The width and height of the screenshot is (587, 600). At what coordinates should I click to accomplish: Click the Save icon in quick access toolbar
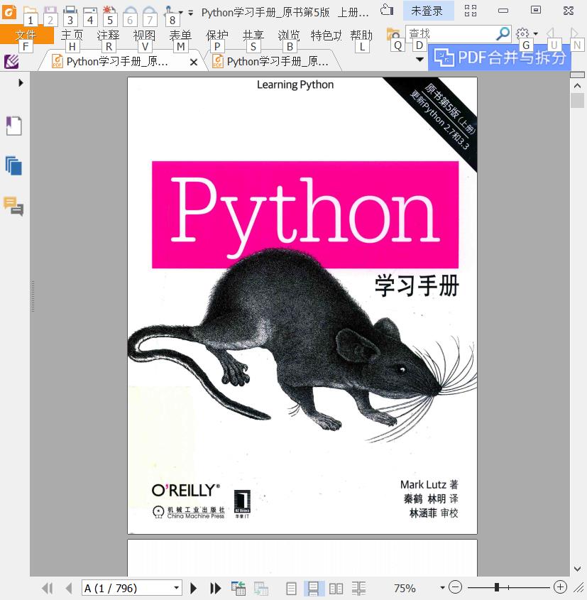[50, 11]
